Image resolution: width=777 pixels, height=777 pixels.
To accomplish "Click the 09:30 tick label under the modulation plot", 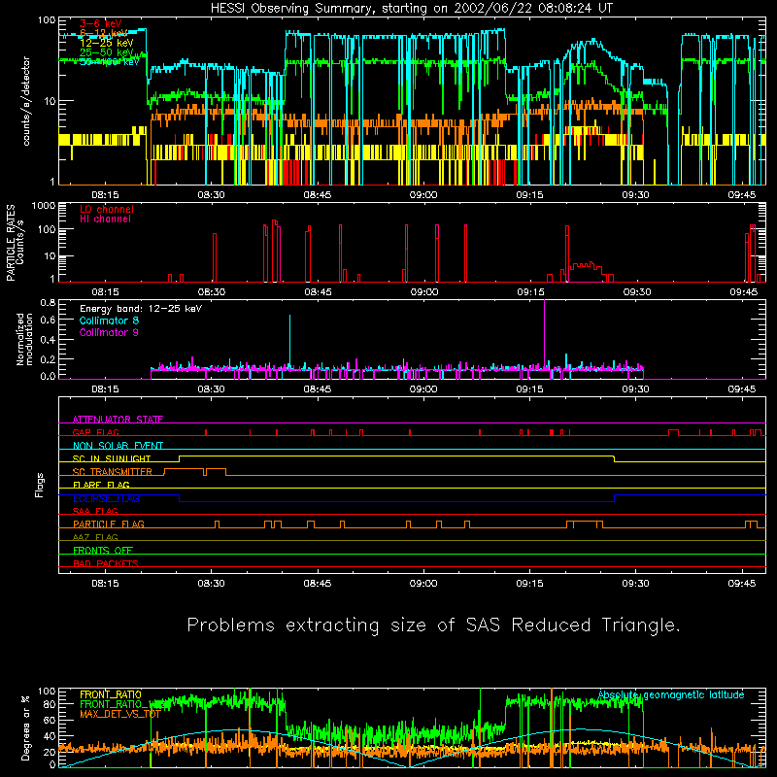I will click(x=636, y=389).
